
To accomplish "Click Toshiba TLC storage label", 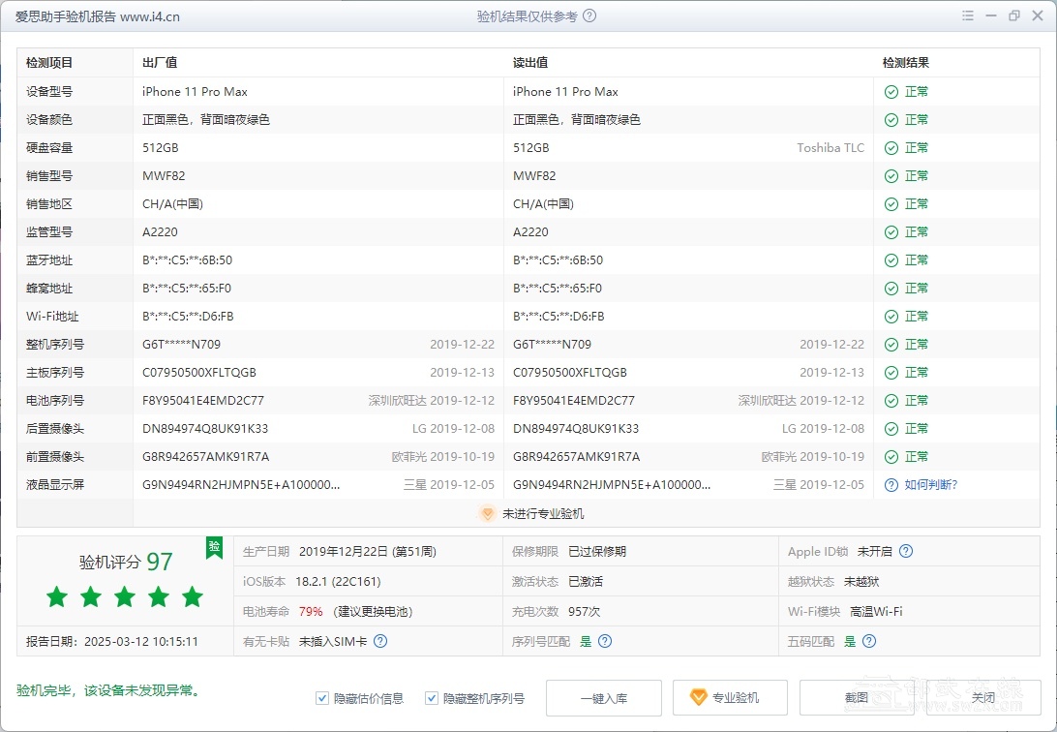I will pyautogui.click(x=830, y=147).
